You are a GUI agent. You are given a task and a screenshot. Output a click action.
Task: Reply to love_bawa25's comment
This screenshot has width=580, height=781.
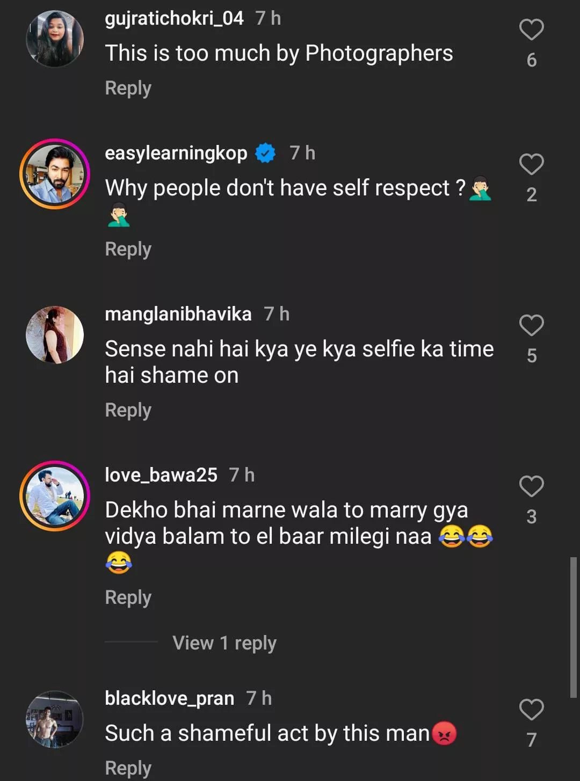coord(128,597)
